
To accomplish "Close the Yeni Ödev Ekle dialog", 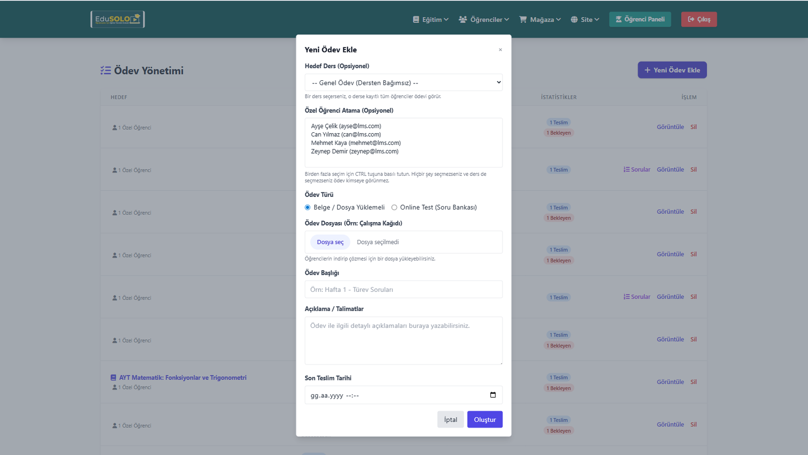I will (500, 49).
